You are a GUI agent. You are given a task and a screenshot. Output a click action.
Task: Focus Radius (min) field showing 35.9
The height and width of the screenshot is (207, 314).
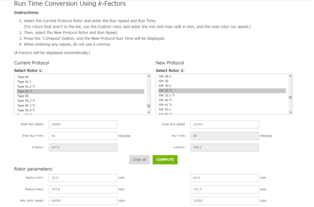click(83, 178)
